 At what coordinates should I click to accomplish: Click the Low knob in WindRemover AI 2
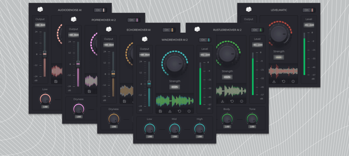point(149,129)
